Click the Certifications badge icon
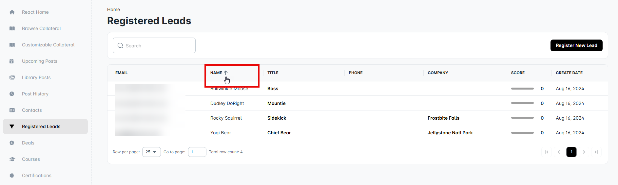Screen dimensions: 618x185 (12, 176)
